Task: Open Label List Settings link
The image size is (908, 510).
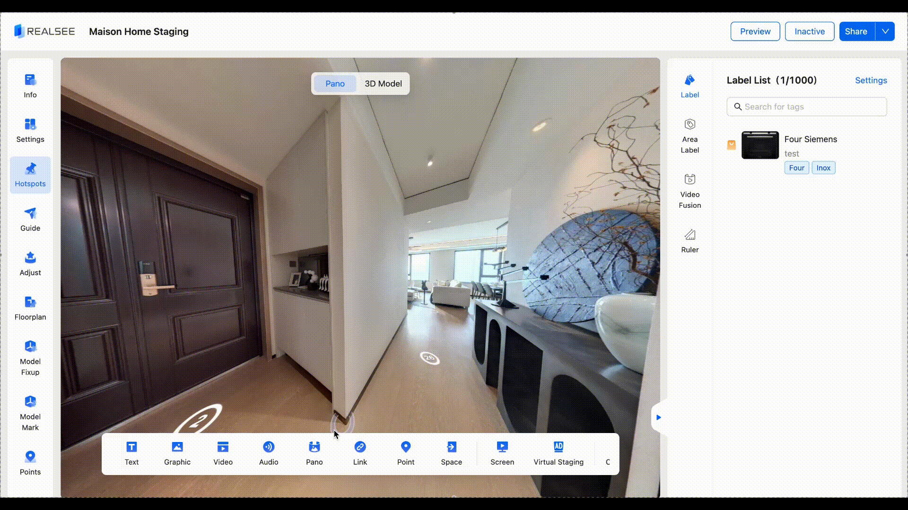Action: click(x=871, y=80)
